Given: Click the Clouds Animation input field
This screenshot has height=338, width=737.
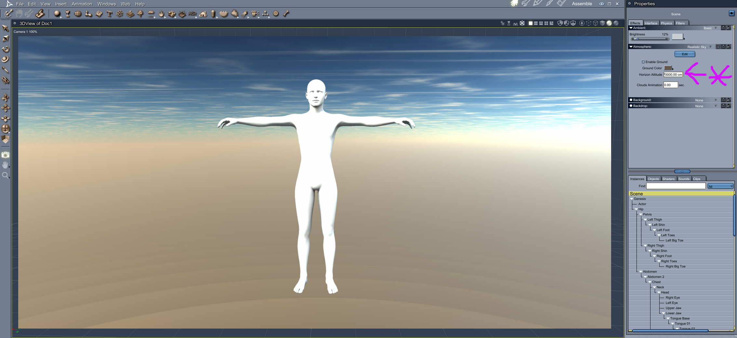Looking at the screenshot, I should [x=670, y=85].
